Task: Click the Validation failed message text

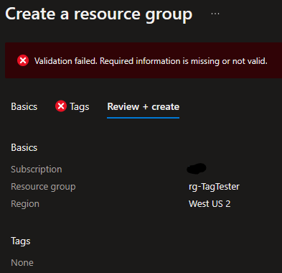Action: coord(151,61)
